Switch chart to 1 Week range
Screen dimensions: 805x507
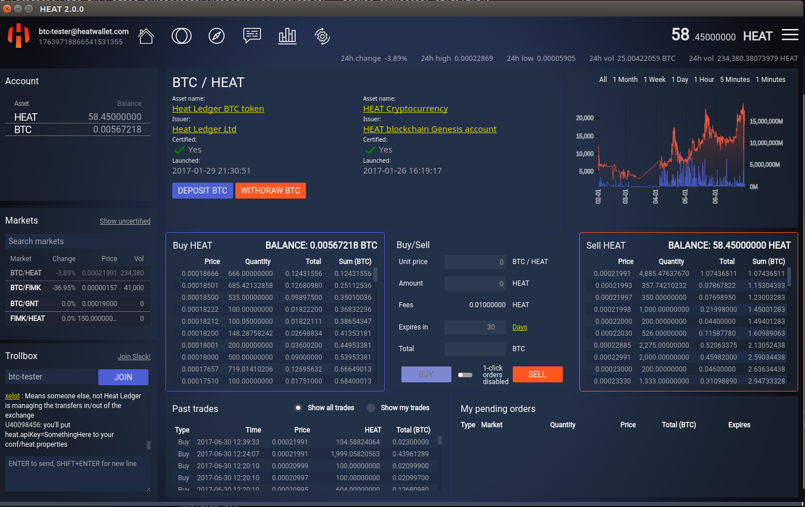tap(654, 80)
